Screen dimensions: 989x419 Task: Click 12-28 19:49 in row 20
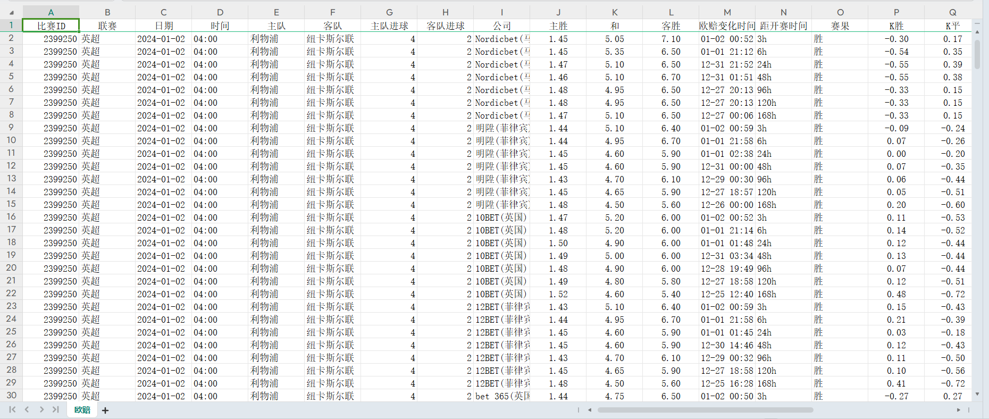coord(727,269)
